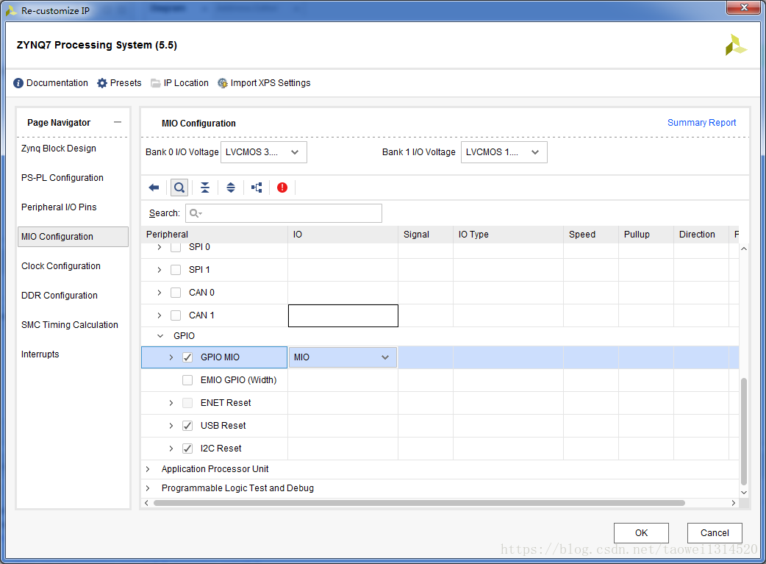766x564 pixels.
Task: Click the scroll right arrow
Action: [733, 503]
